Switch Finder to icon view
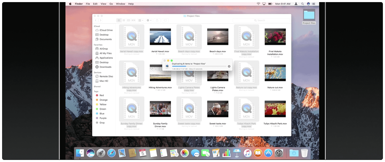Screen dimensions: 385x162 pyautogui.click(x=119, y=20)
